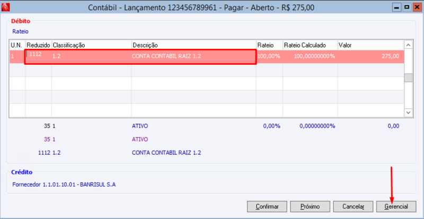Open the Gerencial screen button

[x=396, y=207]
